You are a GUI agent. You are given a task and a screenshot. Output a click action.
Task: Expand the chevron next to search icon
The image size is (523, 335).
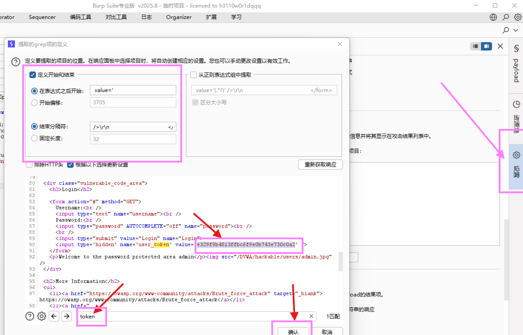coord(516,30)
